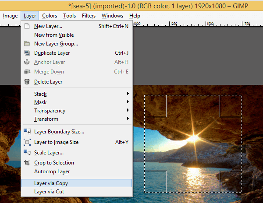Screen dimensions: 263x203
Task: Choose Layer Boundary Size...
Action: [x=77, y=132]
